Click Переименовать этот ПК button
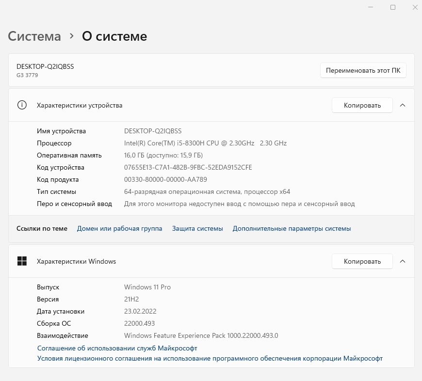The width and height of the screenshot is (422, 381). (363, 70)
